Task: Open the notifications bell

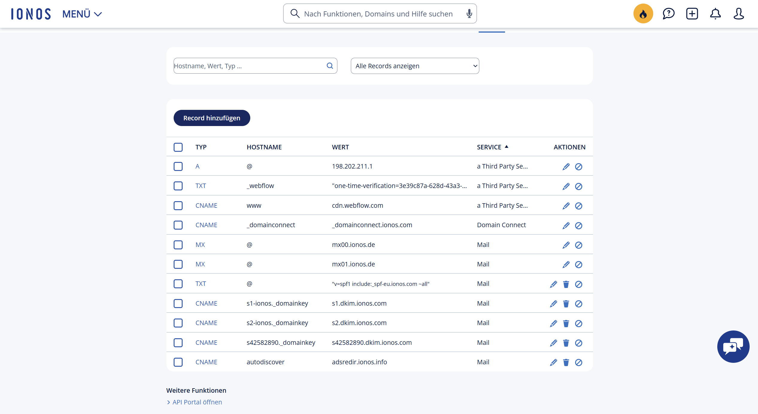Action: (x=715, y=14)
